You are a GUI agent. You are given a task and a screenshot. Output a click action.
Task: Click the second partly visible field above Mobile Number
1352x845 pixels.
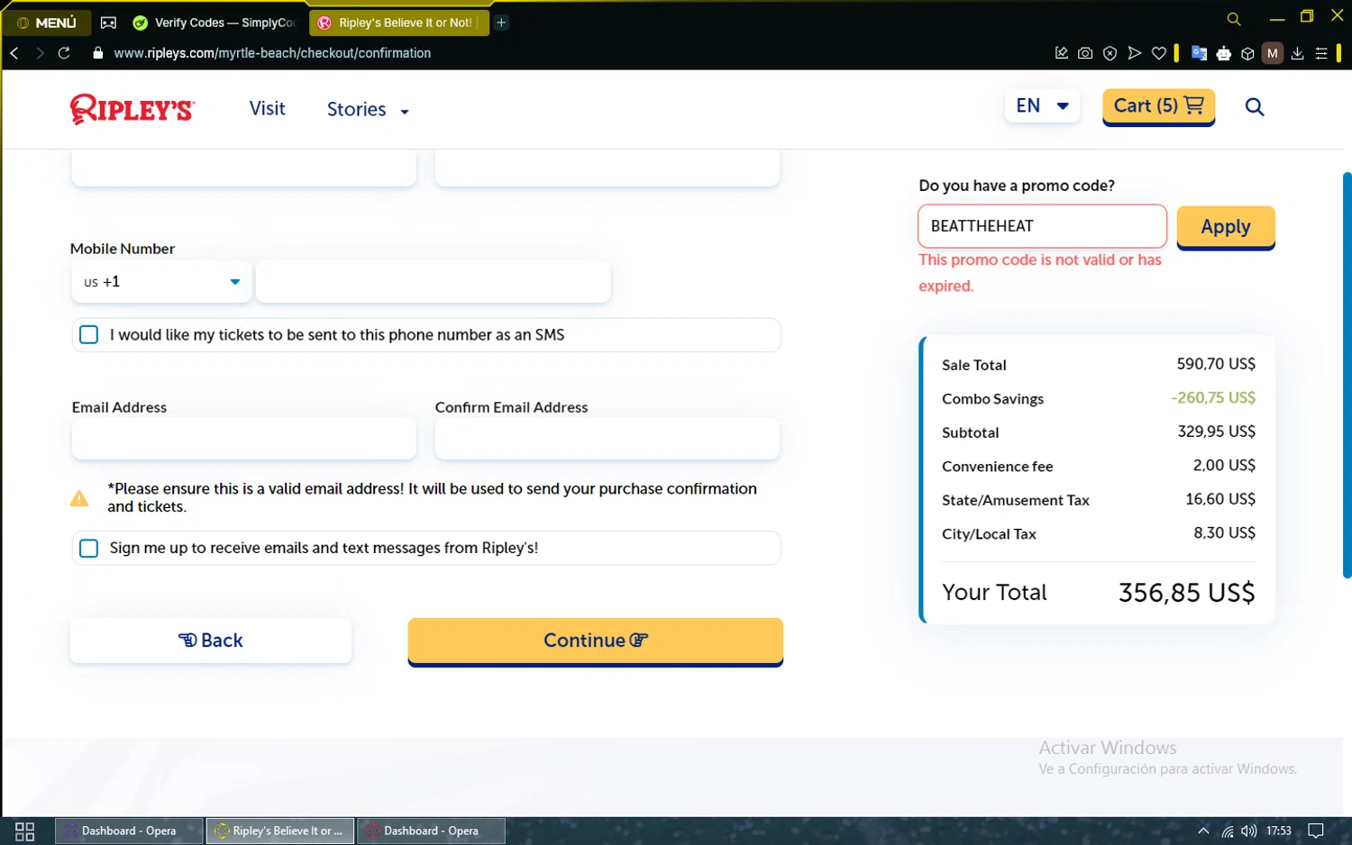[x=607, y=168]
